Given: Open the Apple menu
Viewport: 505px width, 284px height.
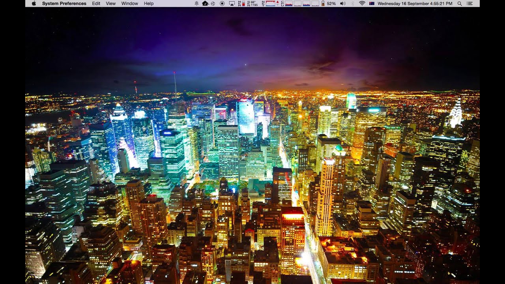Looking at the screenshot, I should 34,4.
